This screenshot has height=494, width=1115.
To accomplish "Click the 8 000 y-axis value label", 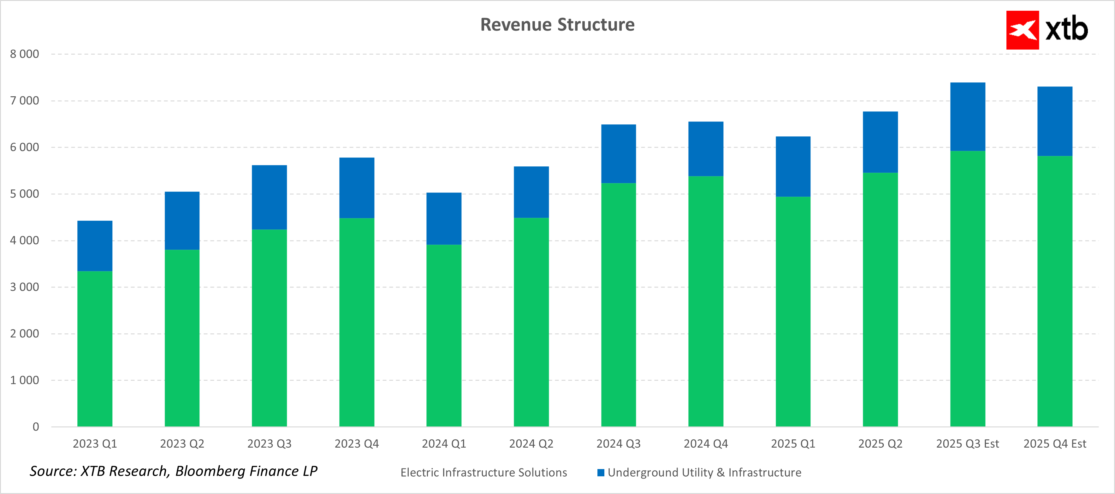I will (25, 54).
